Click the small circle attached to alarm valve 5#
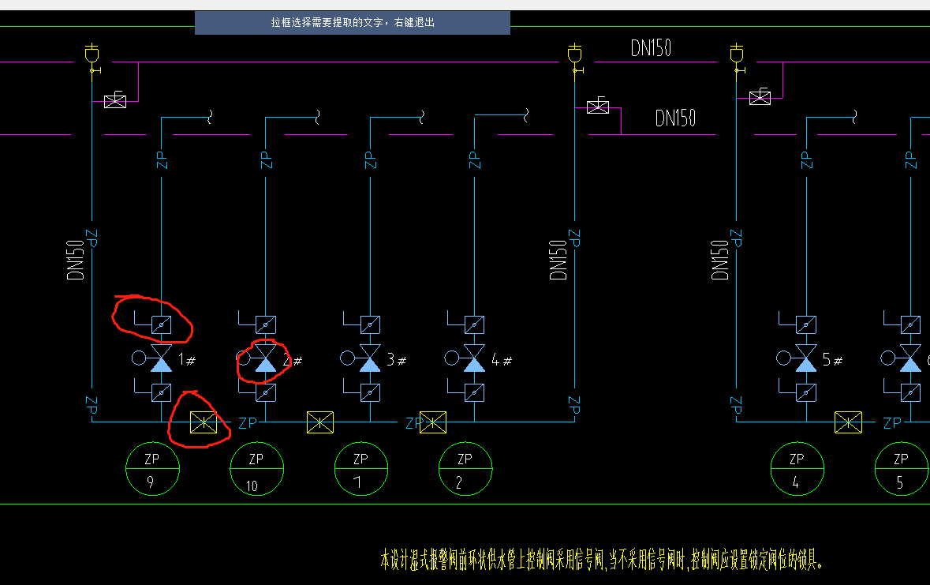The width and height of the screenshot is (930, 585). [783, 358]
